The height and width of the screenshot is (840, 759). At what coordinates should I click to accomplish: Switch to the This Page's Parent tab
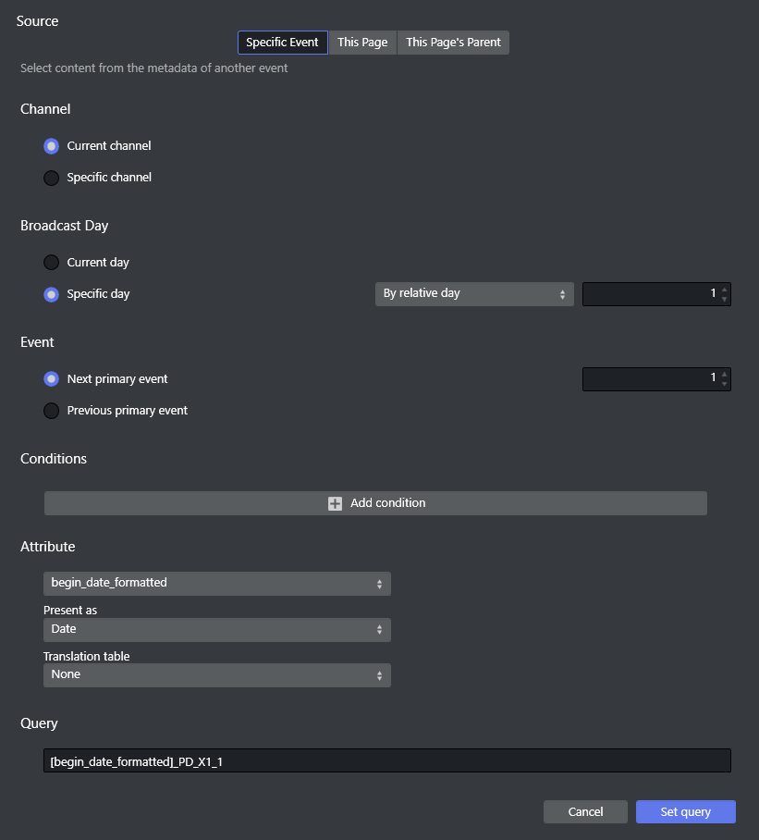453,43
